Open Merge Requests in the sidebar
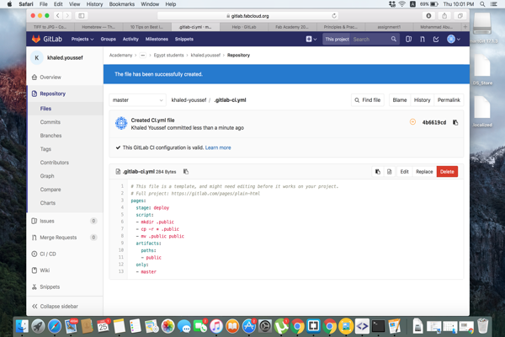Screen dimensions: 505x337 coord(58,238)
